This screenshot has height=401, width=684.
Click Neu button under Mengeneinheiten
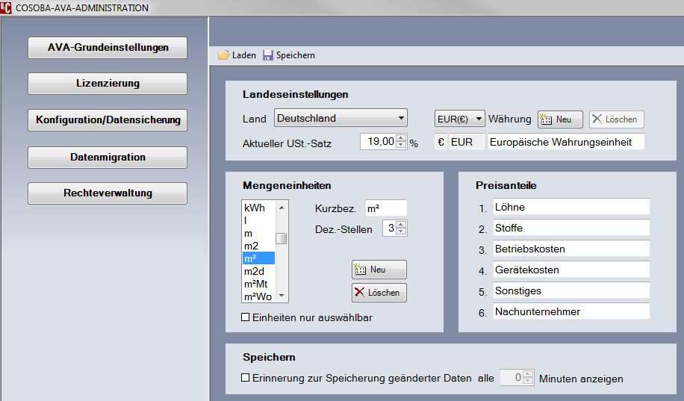point(379,270)
